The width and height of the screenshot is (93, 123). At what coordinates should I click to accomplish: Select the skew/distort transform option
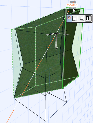click(x=88, y=18)
